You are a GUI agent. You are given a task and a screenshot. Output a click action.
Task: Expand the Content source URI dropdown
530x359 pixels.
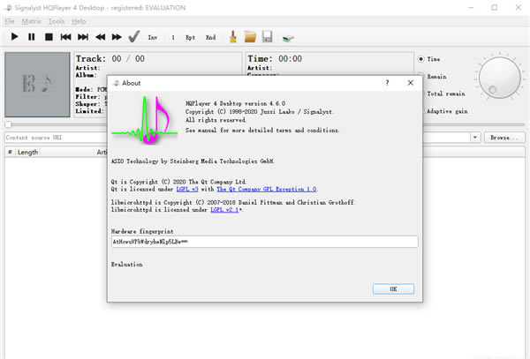tap(475, 138)
